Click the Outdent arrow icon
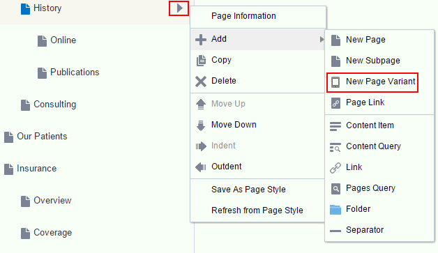The width and height of the screenshot is (438, 253). pyautogui.click(x=201, y=167)
